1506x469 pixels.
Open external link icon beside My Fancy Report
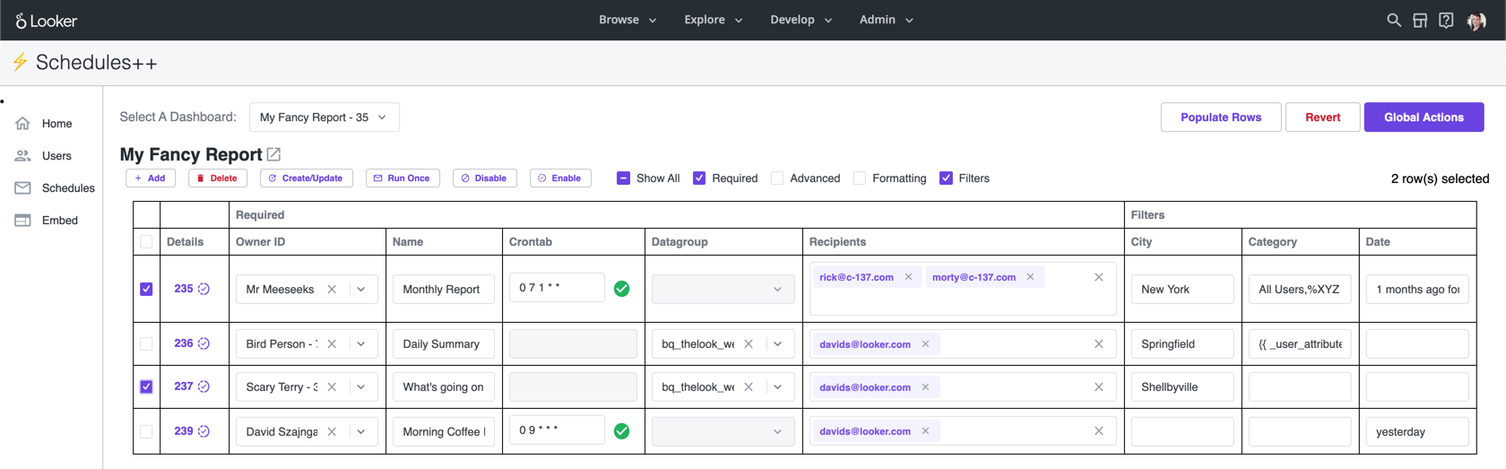274,154
